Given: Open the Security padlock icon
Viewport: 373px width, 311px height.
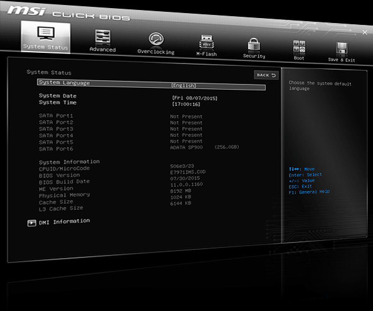Looking at the screenshot, I should click(x=253, y=45).
